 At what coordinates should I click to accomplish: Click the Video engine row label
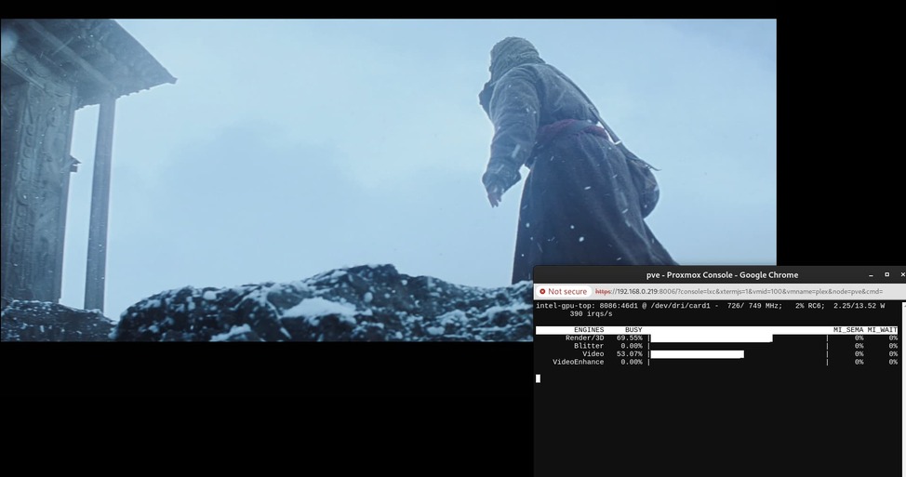point(593,354)
